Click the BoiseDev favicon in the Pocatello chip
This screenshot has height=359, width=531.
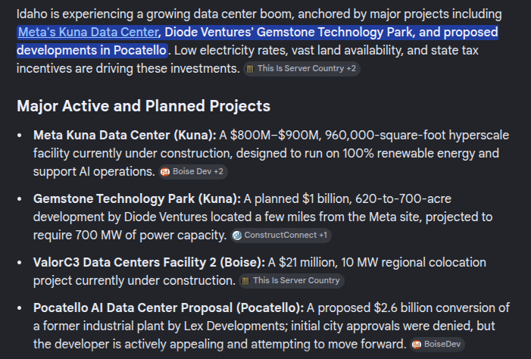pyautogui.click(x=417, y=345)
